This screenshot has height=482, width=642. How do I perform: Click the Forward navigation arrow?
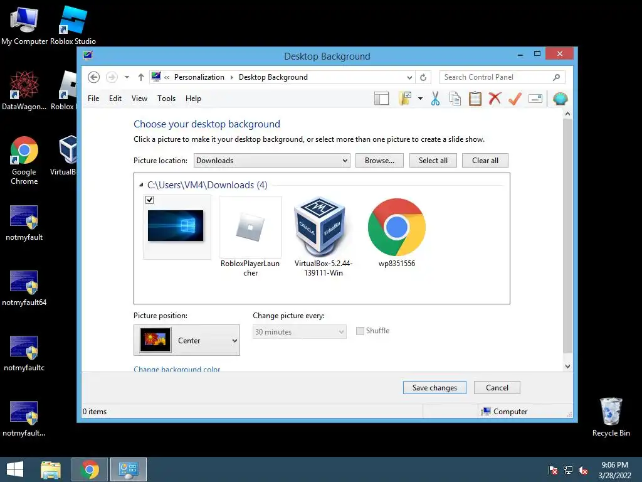pos(112,77)
